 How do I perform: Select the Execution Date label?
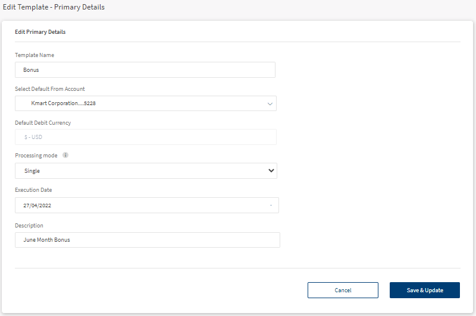[33, 190]
